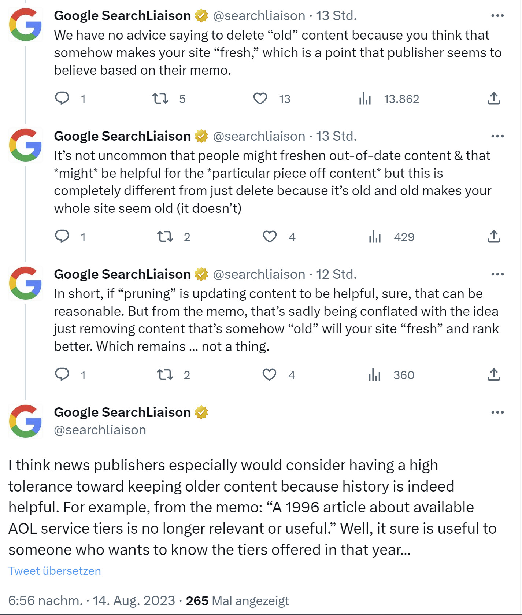Viewport: 522px width, 615px height.
Task: Like the second tweet about freshening content
Action: pyautogui.click(x=269, y=236)
